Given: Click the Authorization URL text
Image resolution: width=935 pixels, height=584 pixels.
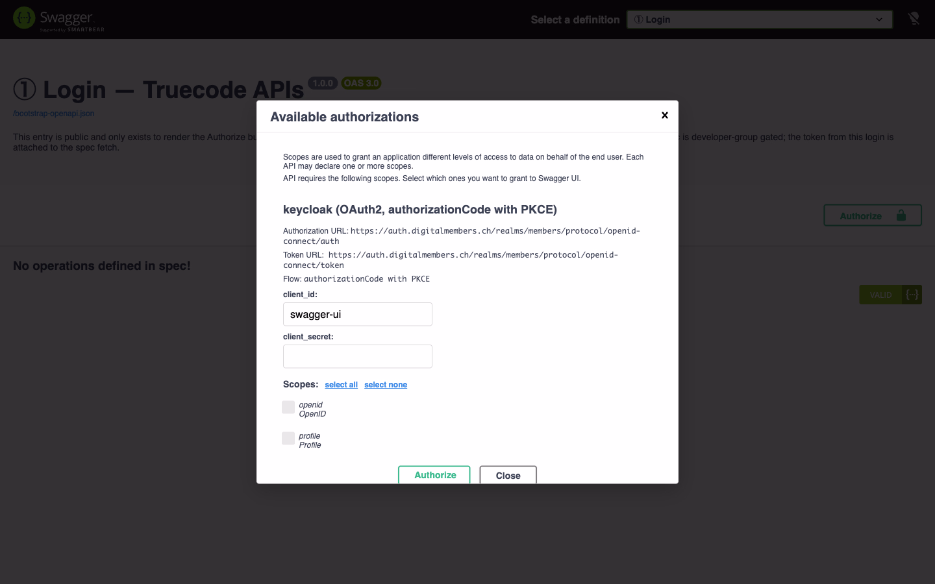Looking at the screenshot, I should click(x=462, y=236).
